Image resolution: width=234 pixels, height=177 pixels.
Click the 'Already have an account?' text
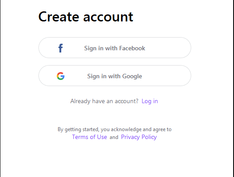(x=104, y=101)
